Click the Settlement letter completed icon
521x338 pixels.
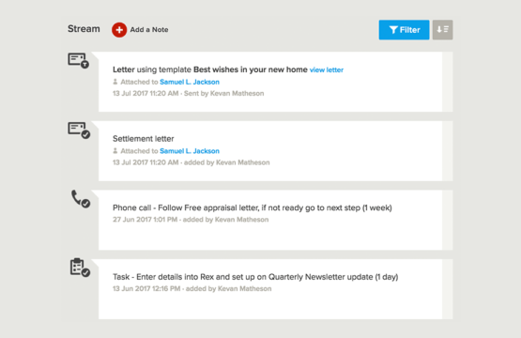tap(79, 130)
